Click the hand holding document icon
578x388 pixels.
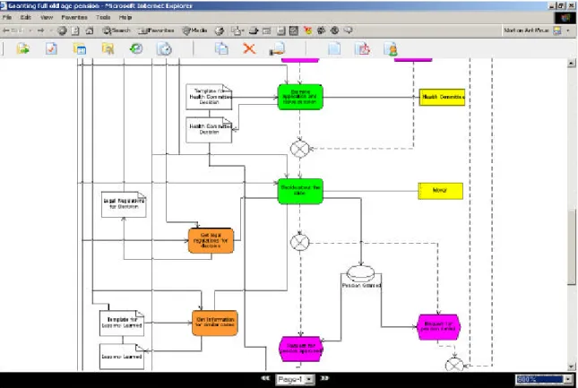(x=277, y=48)
